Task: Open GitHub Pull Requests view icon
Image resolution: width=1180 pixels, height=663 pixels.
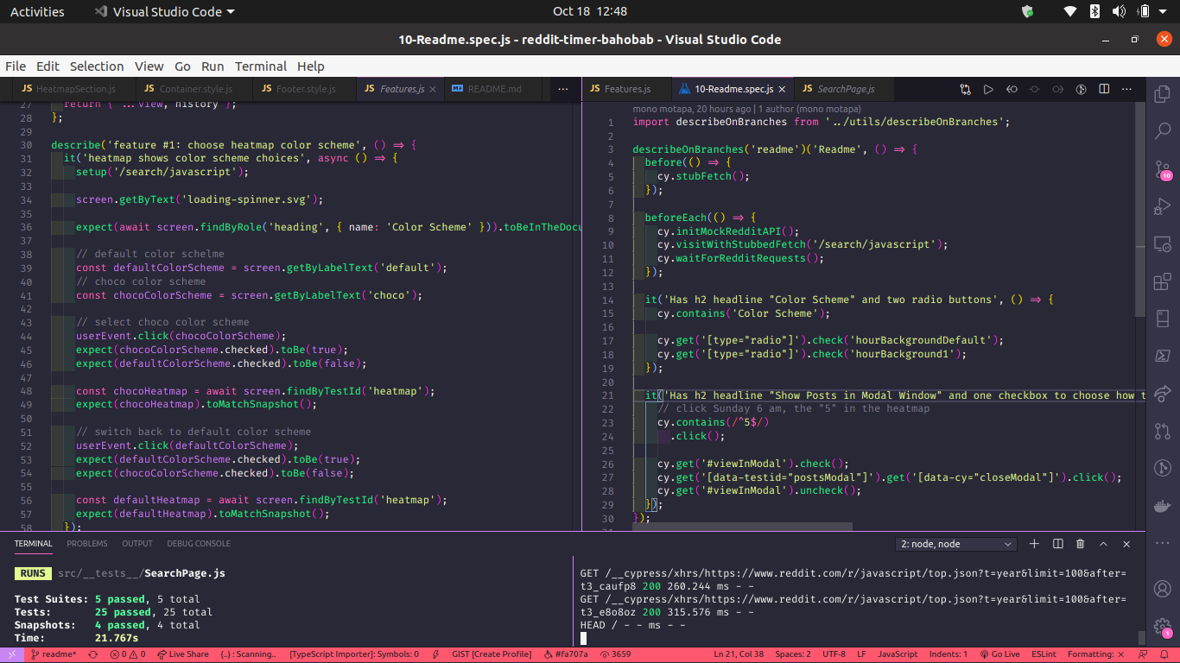Action: 1162,431
